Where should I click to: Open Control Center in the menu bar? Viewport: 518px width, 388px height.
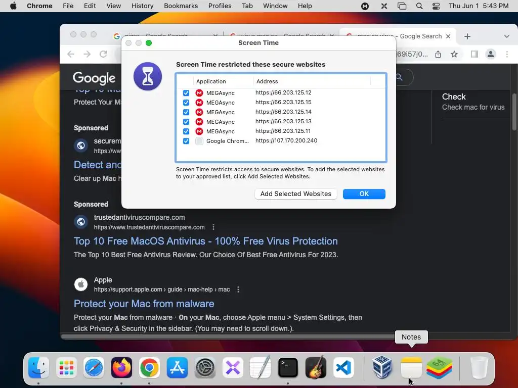pos(436,6)
